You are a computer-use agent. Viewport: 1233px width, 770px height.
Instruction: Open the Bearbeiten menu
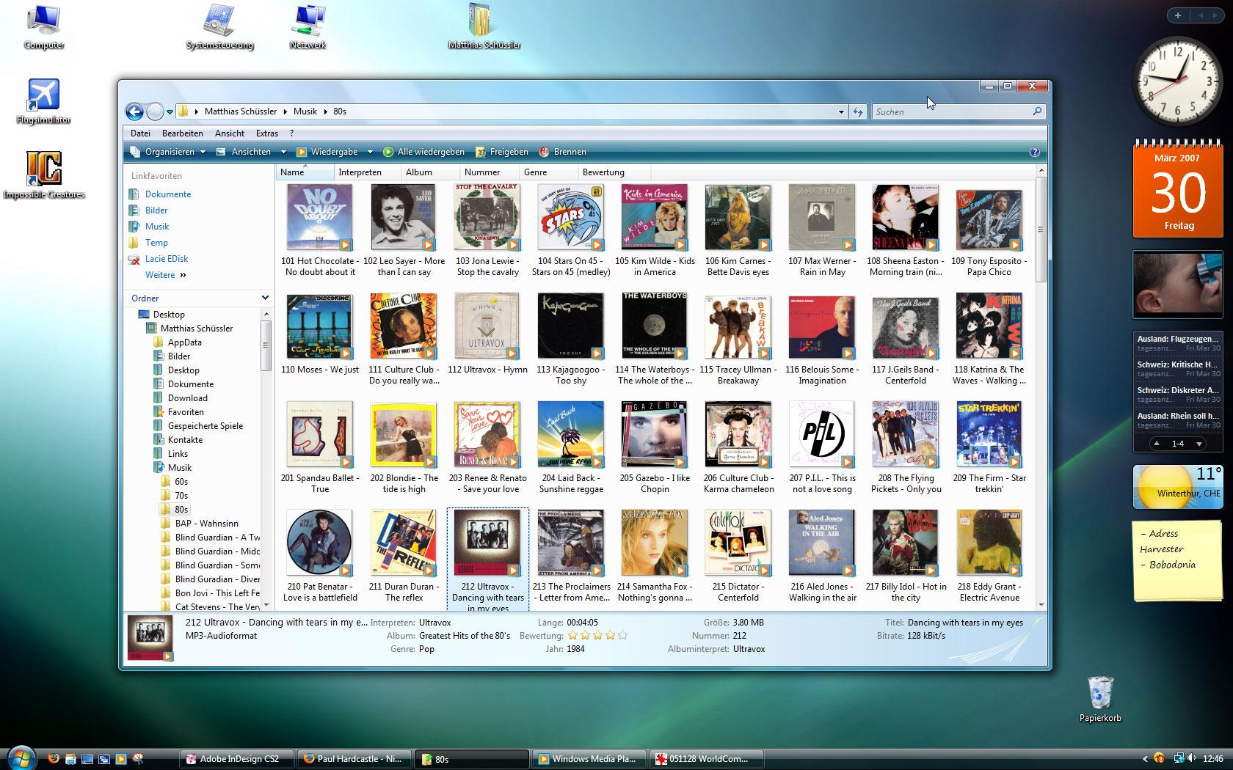pos(182,133)
